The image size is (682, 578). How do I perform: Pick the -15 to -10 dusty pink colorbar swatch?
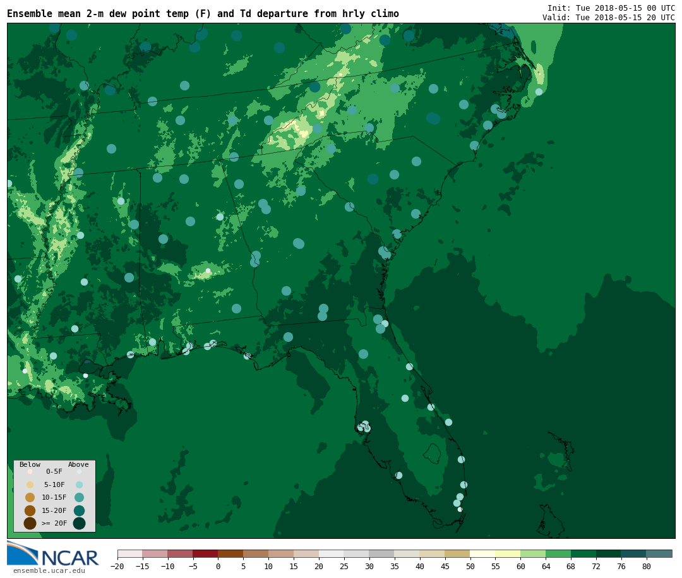coord(155,553)
